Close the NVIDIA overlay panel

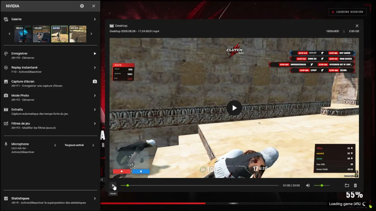94,6
